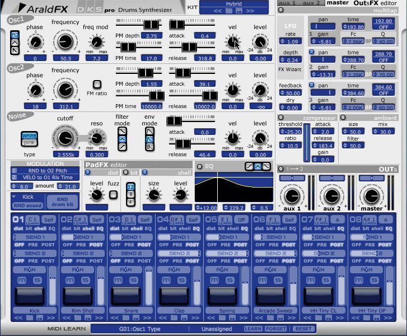Viewport: 407px width, 336px height.
Task: Select white noise type
Action: 29,136
